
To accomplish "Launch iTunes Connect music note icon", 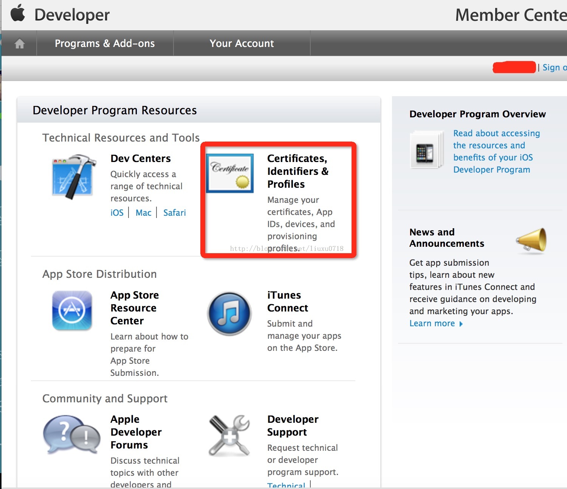I will (x=229, y=313).
